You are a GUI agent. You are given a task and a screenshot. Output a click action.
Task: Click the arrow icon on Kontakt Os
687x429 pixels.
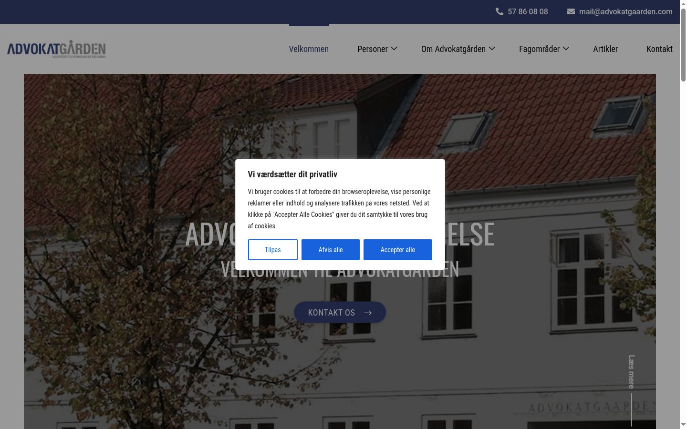click(368, 313)
